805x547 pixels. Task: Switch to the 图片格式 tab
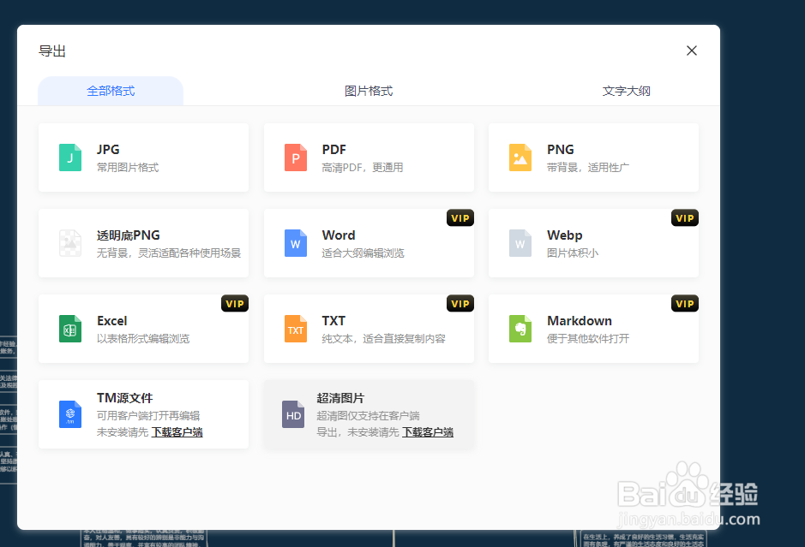(369, 90)
